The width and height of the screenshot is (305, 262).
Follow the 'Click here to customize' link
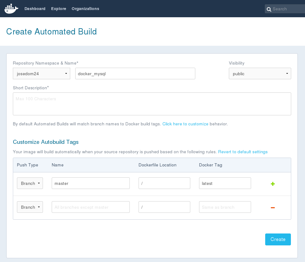pyautogui.click(x=185, y=124)
